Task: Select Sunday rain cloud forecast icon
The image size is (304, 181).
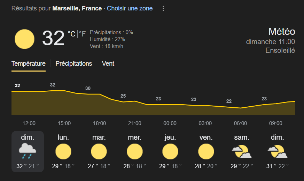Action: (28, 151)
